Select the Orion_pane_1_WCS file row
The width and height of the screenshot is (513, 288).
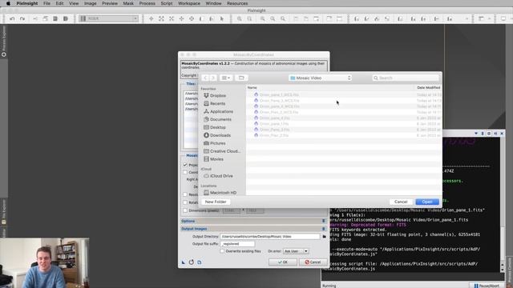[x=344, y=94]
